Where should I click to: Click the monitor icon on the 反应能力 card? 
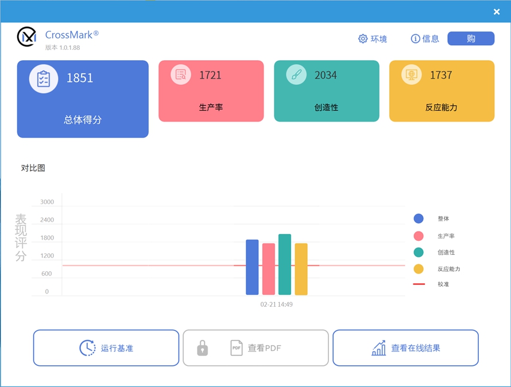pyautogui.click(x=411, y=75)
